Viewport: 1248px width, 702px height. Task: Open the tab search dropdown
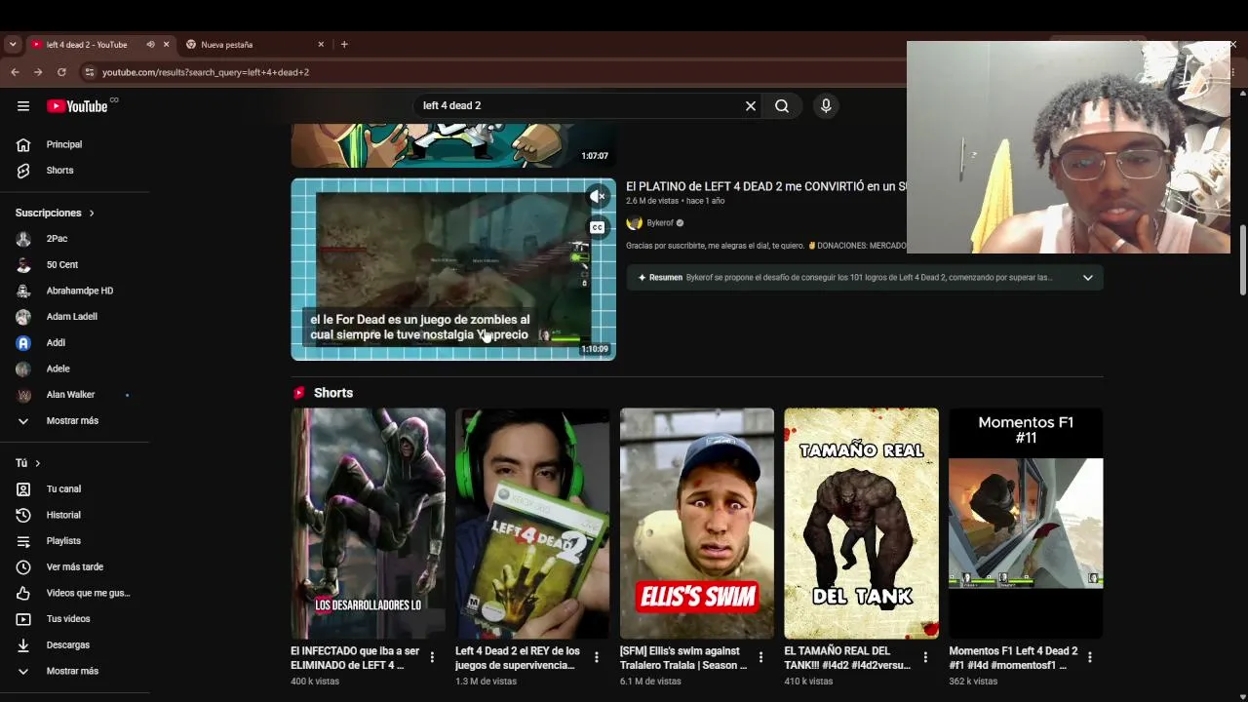13,45
